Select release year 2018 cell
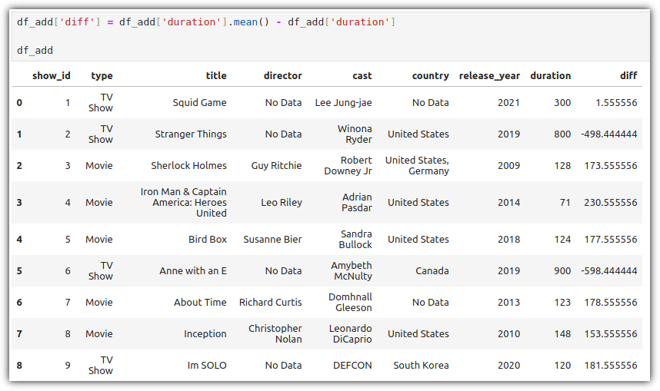This screenshot has height=391, width=660. (508, 239)
